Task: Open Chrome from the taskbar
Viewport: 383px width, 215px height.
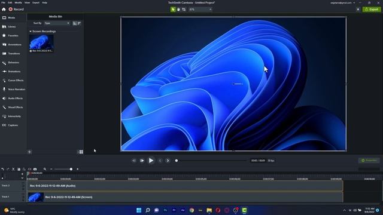Action: (191, 210)
